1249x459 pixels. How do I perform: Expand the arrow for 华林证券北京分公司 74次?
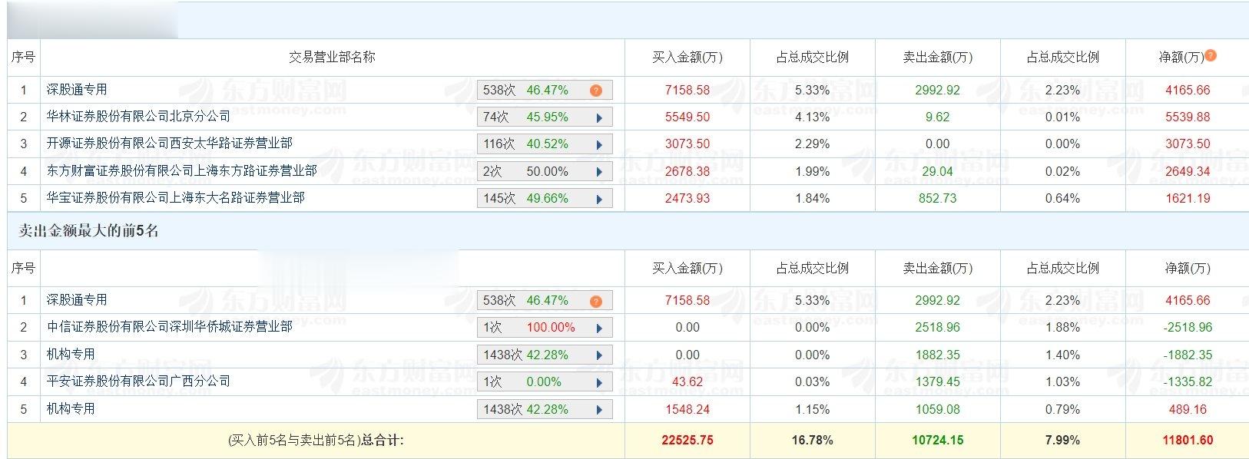[599, 117]
